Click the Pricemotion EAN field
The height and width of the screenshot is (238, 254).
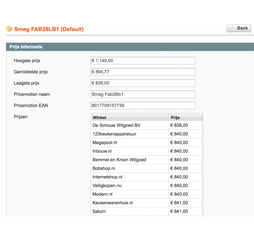point(143,105)
